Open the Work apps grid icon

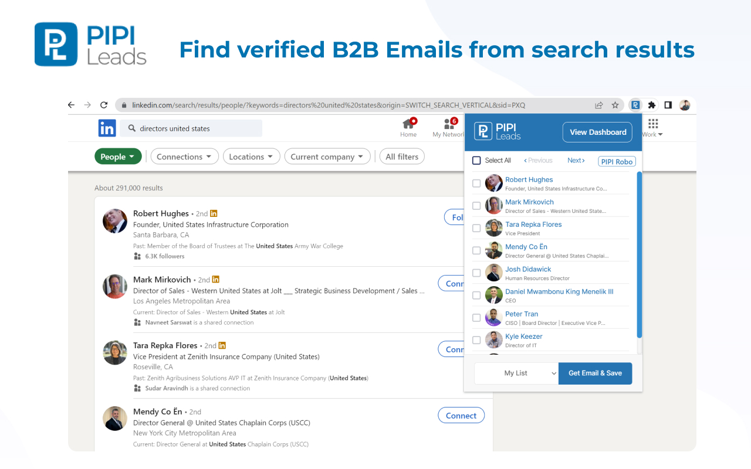[x=652, y=124]
